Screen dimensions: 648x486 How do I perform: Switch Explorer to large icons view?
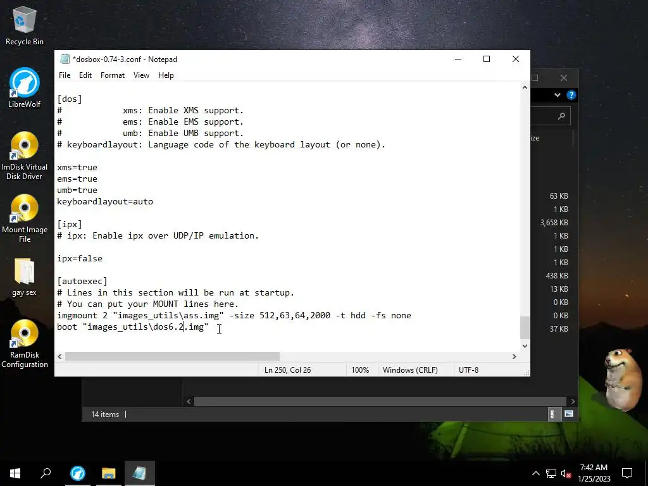tap(569, 414)
